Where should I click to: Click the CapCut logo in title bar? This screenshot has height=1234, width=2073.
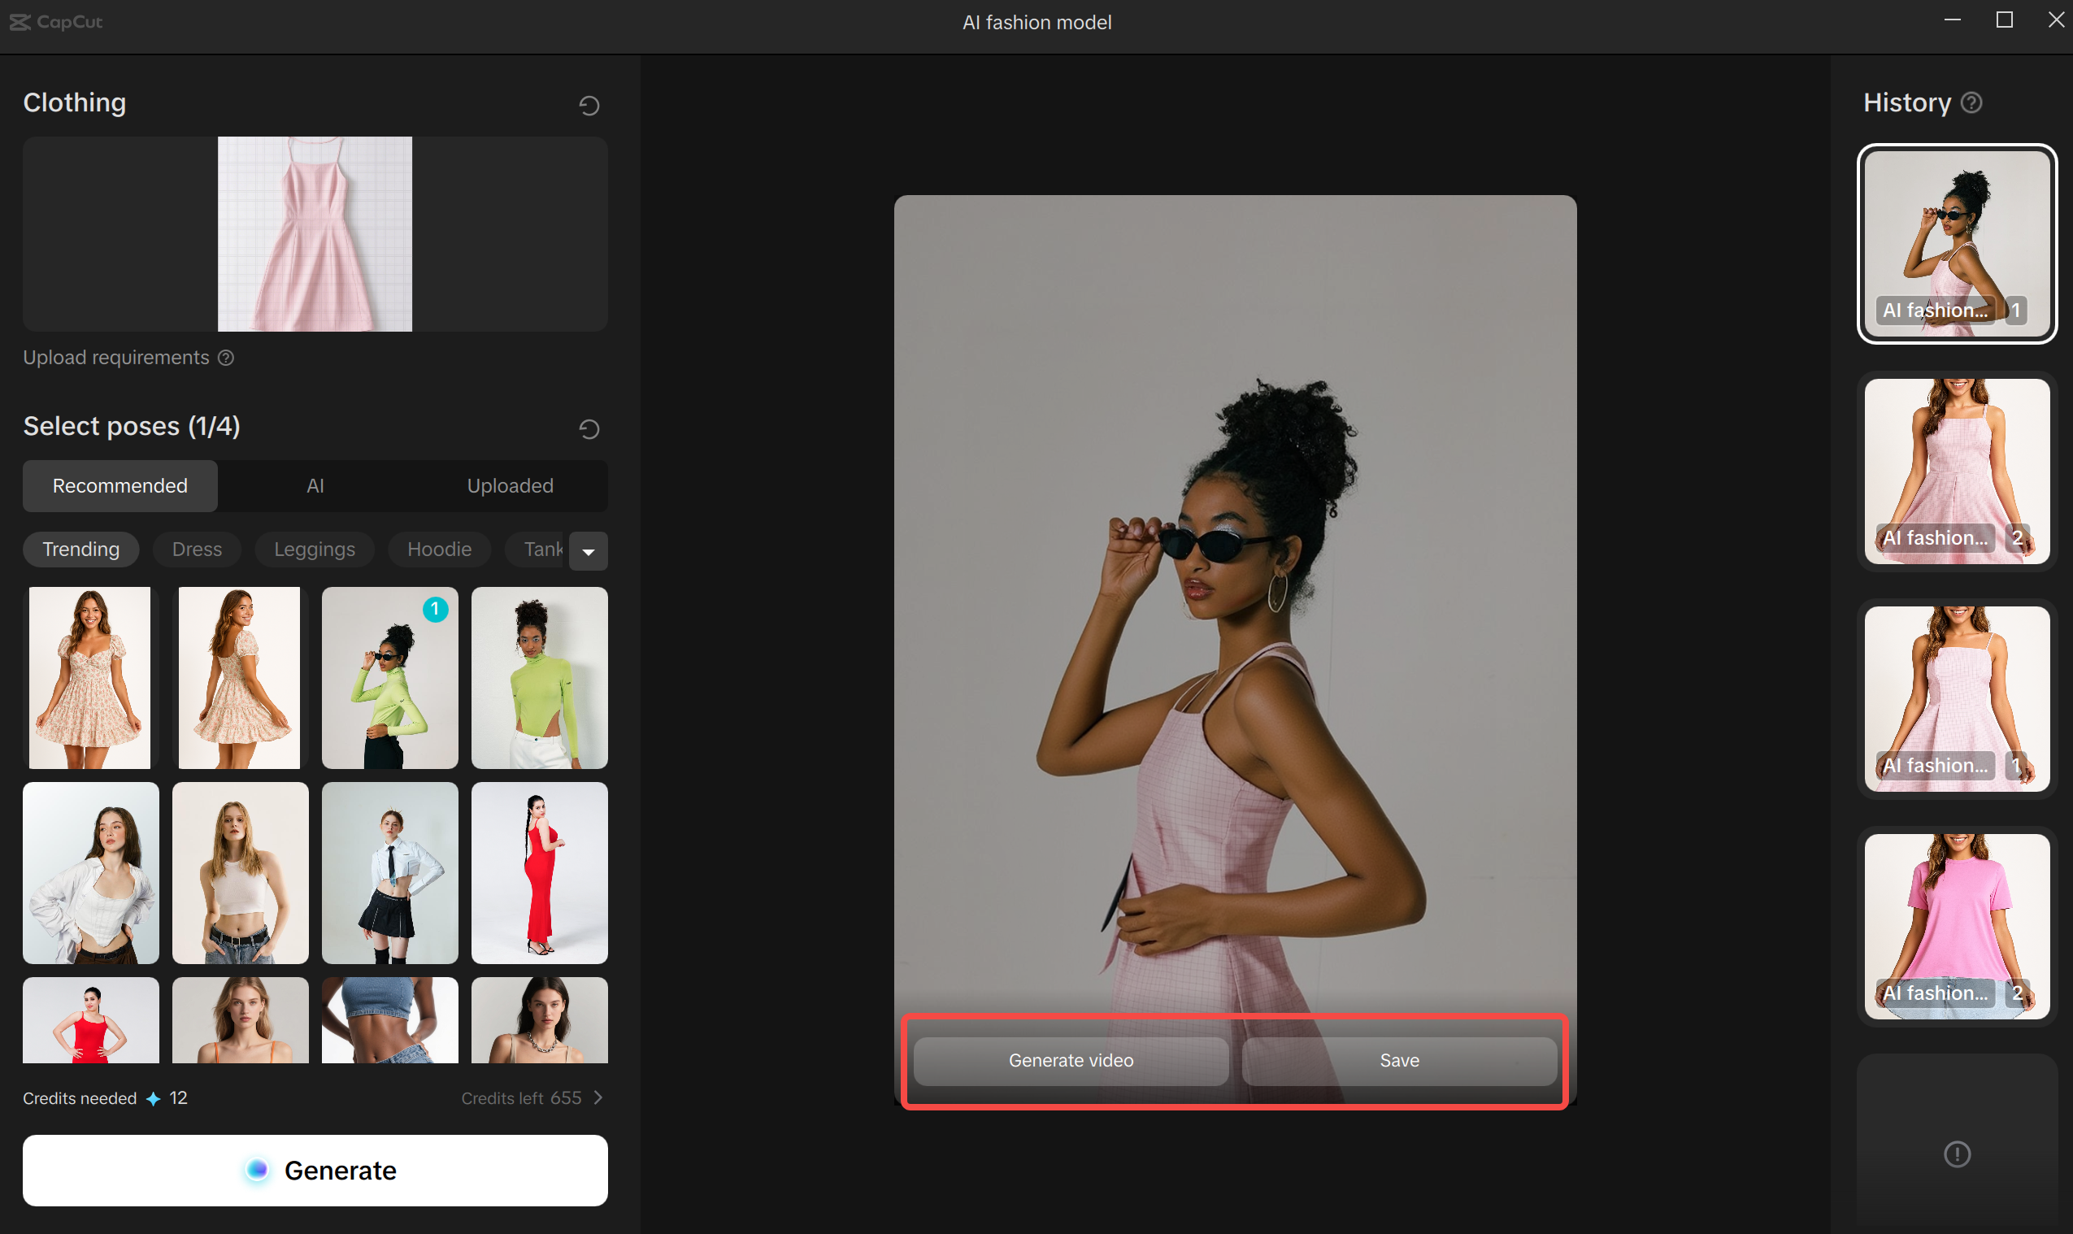coord(56,23)
